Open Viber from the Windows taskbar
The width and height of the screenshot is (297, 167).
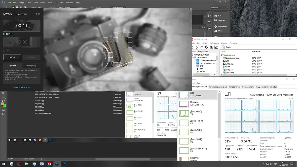click(42, 164)
